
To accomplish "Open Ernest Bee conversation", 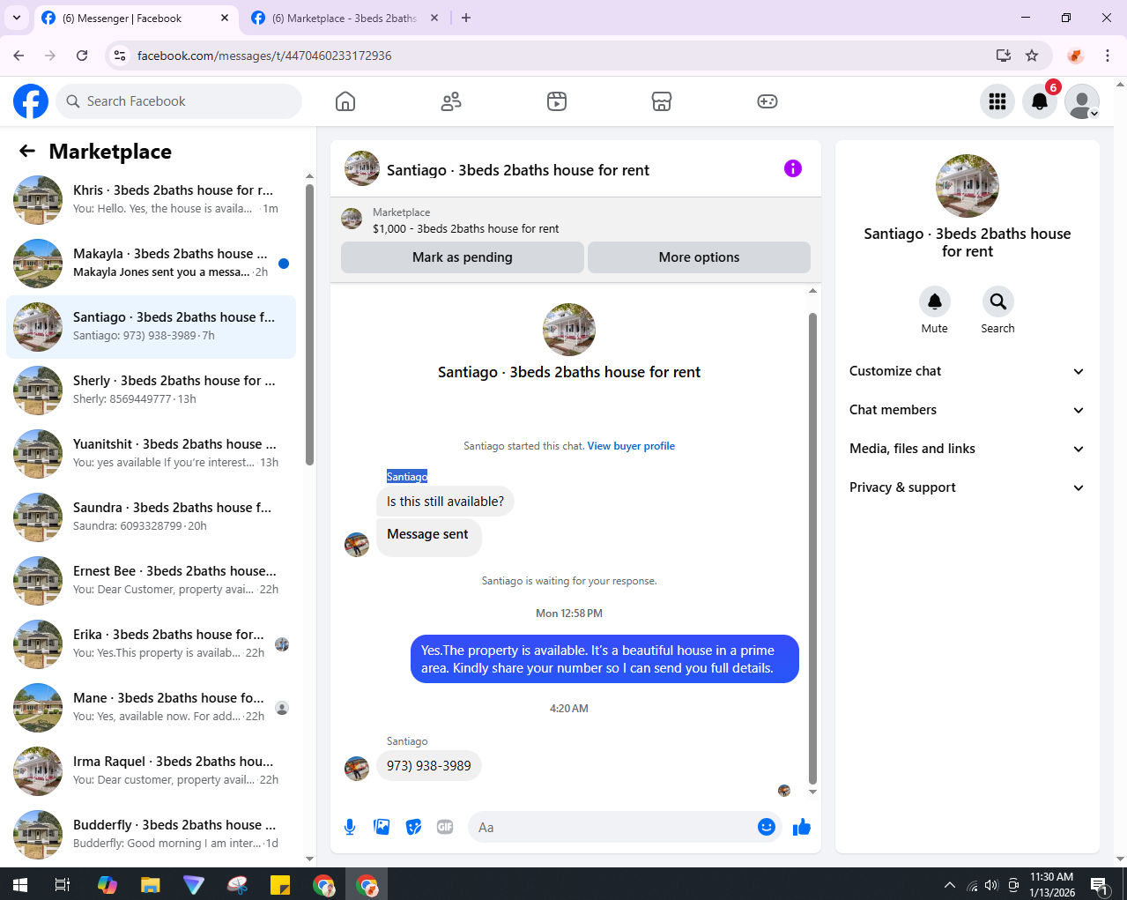I will (x=152, y=581).
